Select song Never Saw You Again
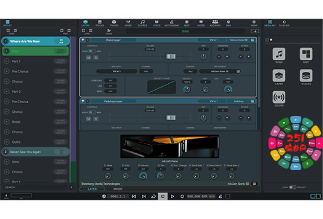323x219 pixels. click(36, 152)
